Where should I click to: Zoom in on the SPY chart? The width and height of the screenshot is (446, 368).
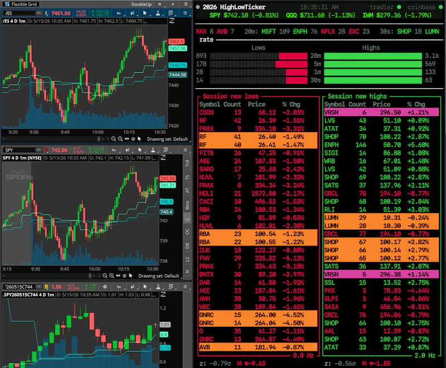point(111,276)
